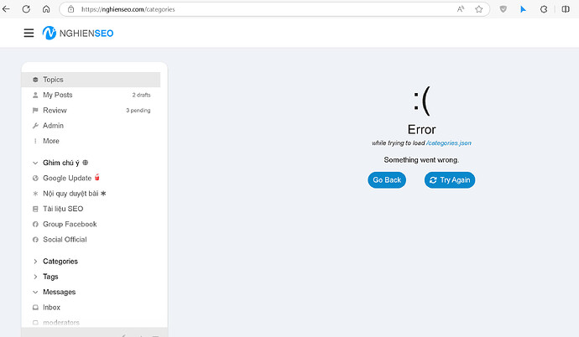Click the Topics layers icon
The height and width of the screenshot is (337, 579).
coord(35,80)
